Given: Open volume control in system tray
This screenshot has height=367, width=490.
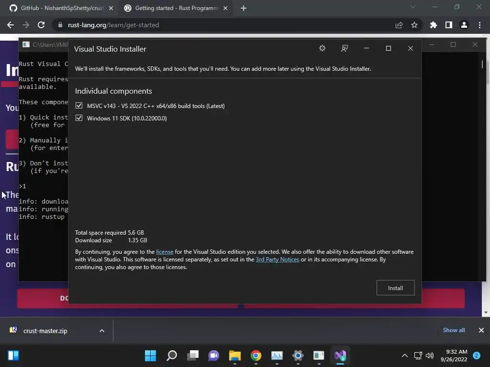Looking at the screenshot, I should pos(430,356).
